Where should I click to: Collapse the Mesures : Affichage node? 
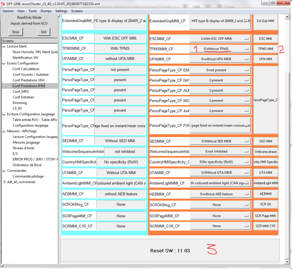click(4, 131)
